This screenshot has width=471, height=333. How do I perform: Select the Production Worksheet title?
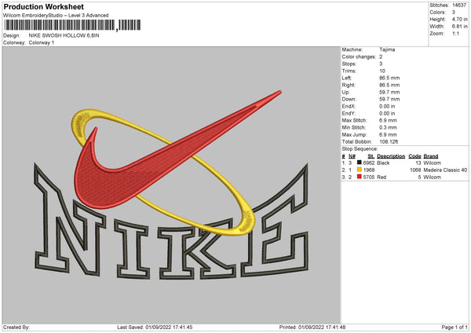coord(43,6)
